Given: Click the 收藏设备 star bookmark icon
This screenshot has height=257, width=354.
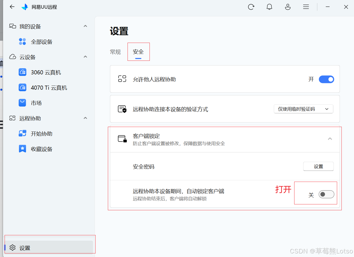Looking at the screenshot, I should (22, 149).
